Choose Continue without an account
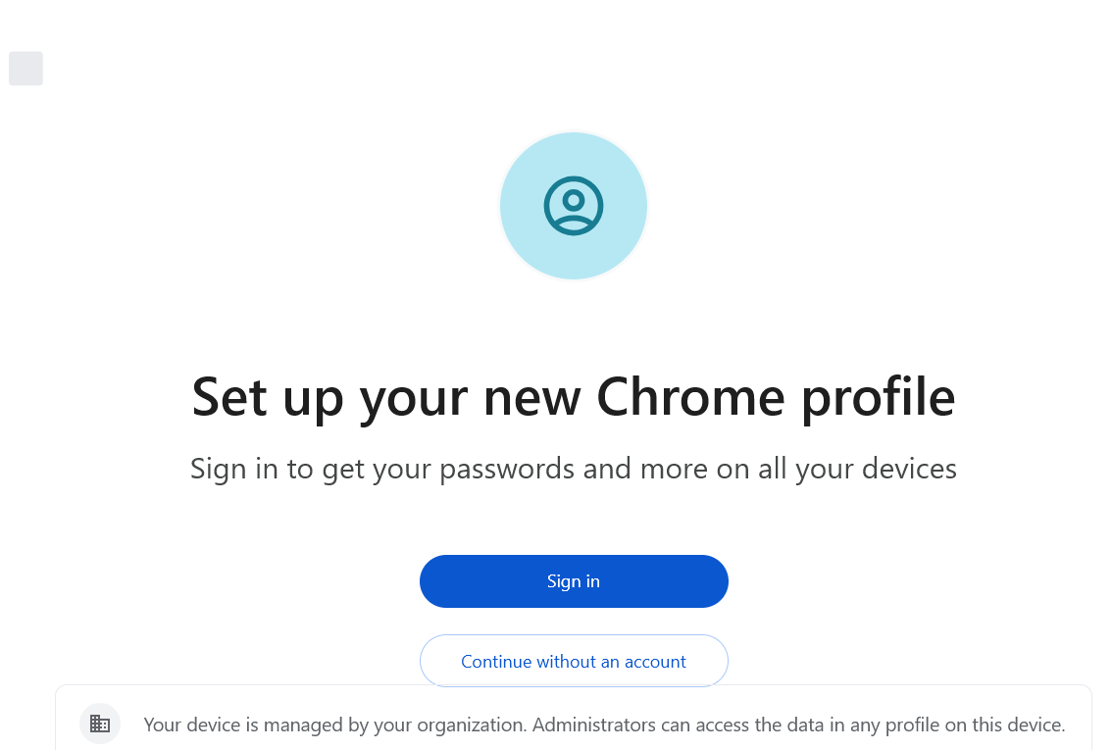 click(x=574, y=662)
